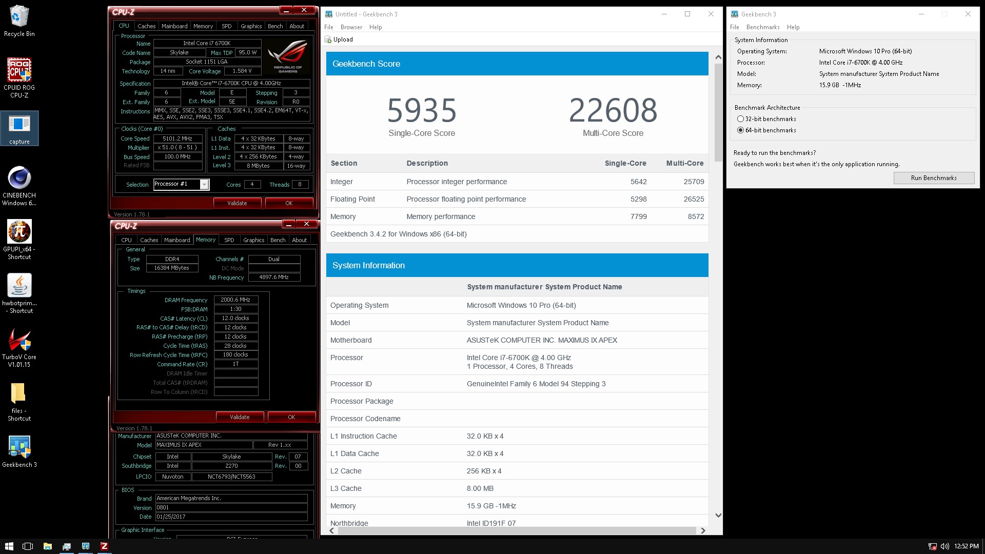Click the Integer multi-core score 25709
The height and width of the screenshot is (554, 985).
(x=694, y=182)
